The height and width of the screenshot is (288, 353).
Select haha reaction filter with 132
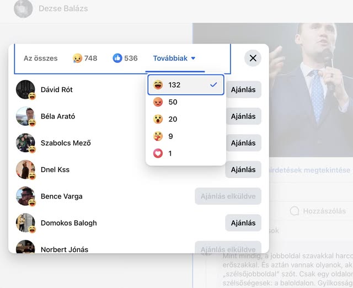pyautogui.click(x=185, y=85)
